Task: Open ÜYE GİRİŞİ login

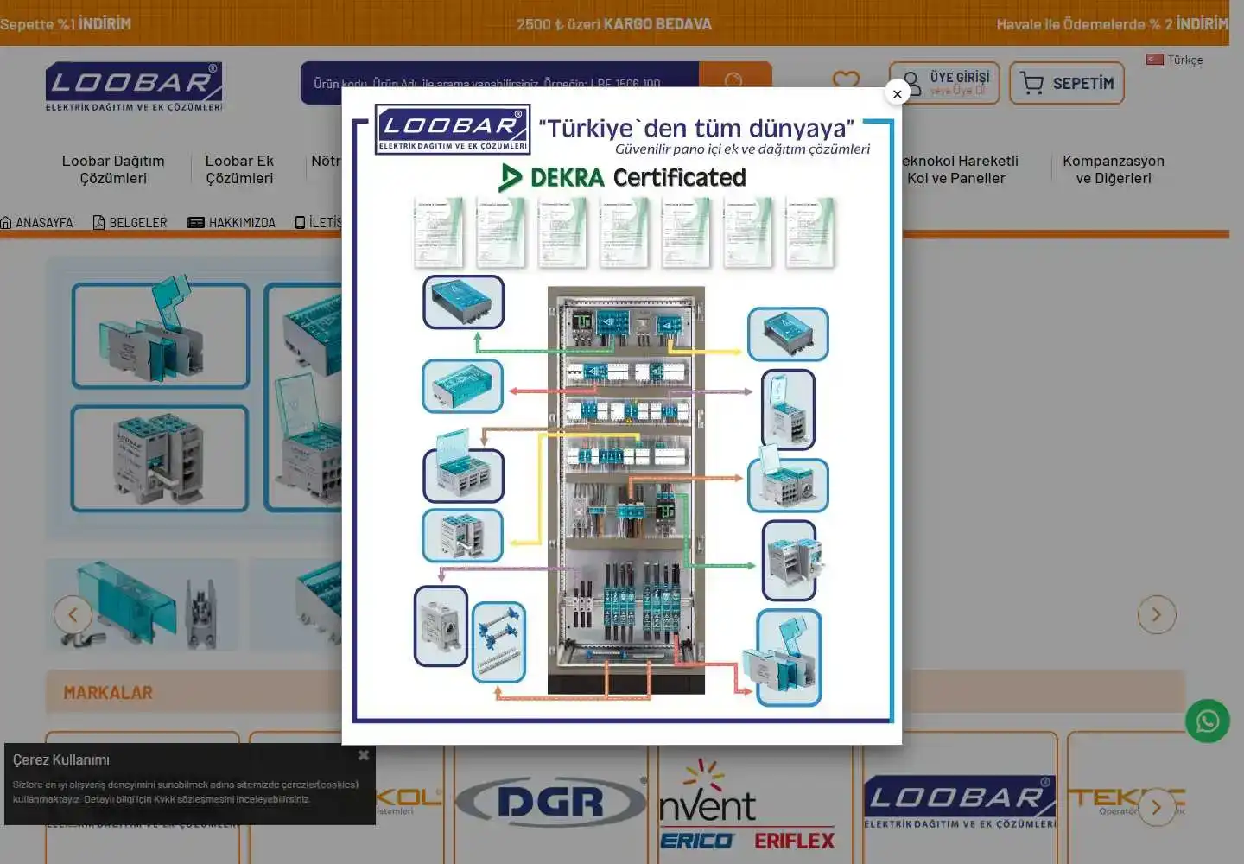Action: 944,83
